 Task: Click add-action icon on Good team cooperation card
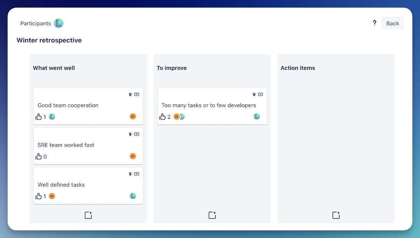(x=137, y=94)
